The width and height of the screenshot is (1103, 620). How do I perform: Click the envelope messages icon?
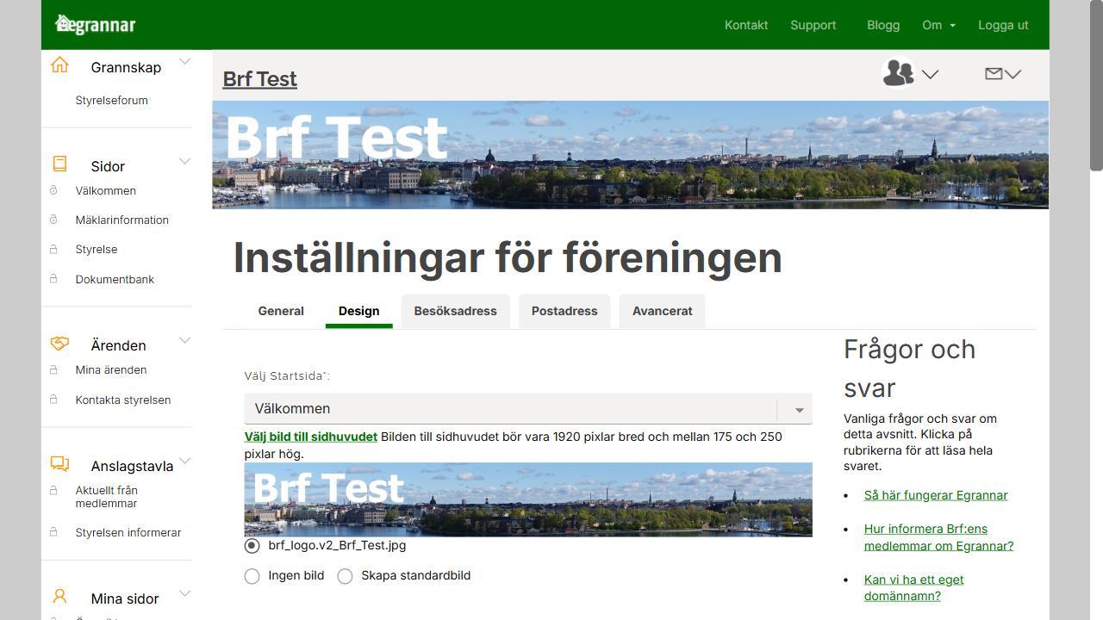pyautogui.click(x=995, y=74)
